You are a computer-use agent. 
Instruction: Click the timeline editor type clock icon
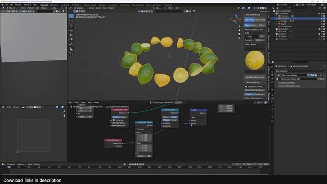(3, 164)
